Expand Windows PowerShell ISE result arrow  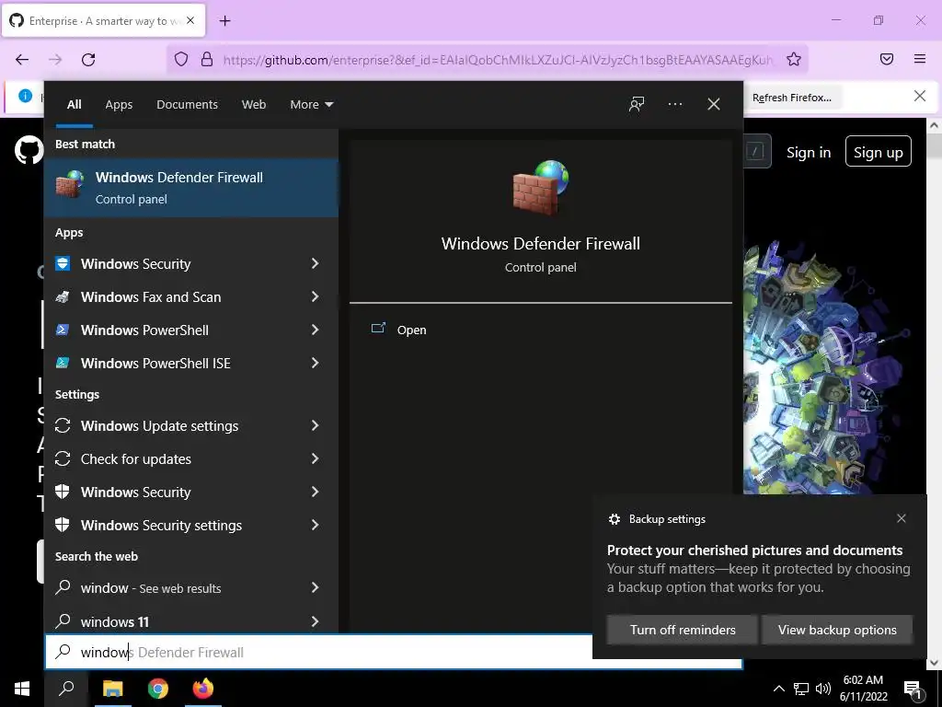pos(315,363)
